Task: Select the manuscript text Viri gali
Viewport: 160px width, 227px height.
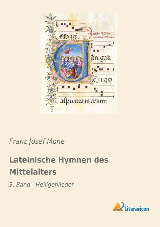Action: 101,58
